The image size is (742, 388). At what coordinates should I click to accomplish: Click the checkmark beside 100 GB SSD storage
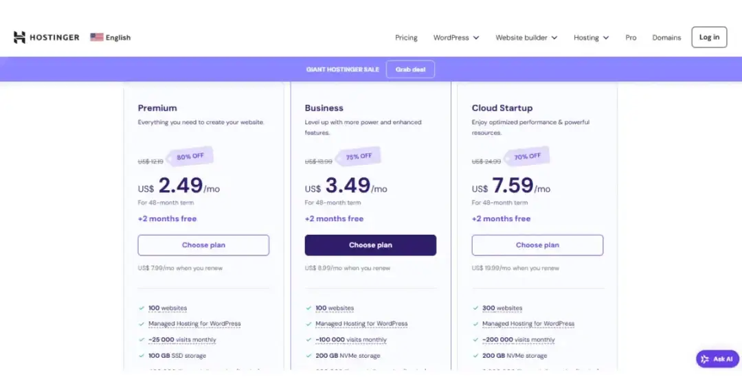coord(142,356)
